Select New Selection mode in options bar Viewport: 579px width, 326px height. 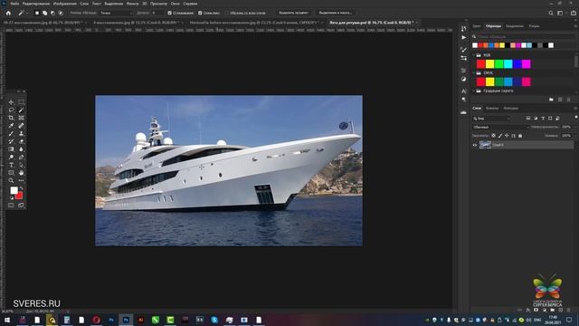pos(37,13)
